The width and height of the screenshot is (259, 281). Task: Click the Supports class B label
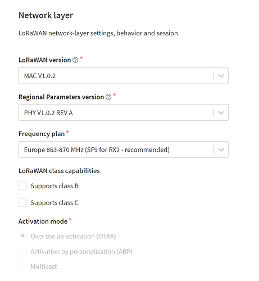point(54,186)
